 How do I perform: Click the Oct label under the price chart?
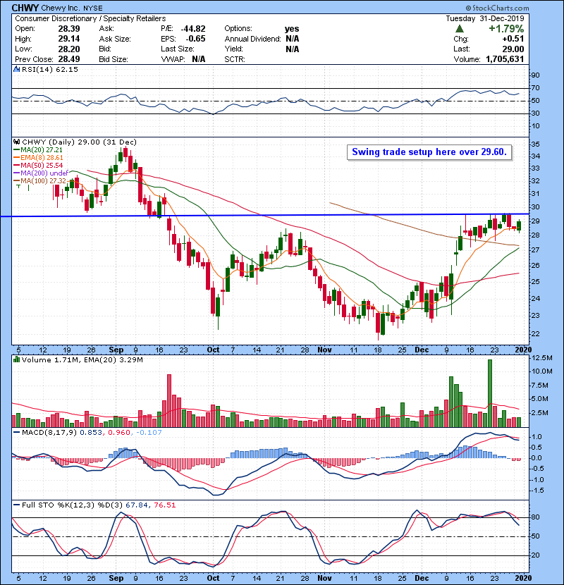[213, 350]
